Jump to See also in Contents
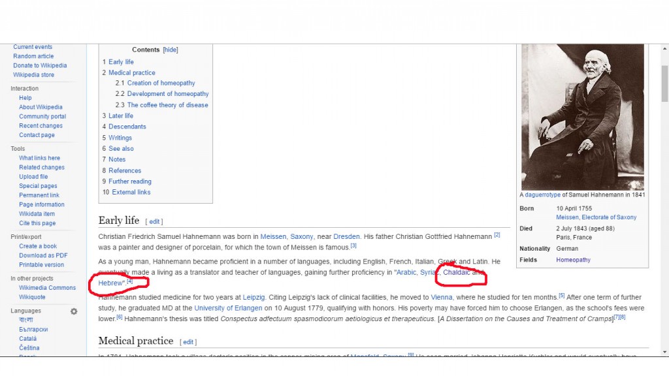669x376 pixels. [121, 149]
